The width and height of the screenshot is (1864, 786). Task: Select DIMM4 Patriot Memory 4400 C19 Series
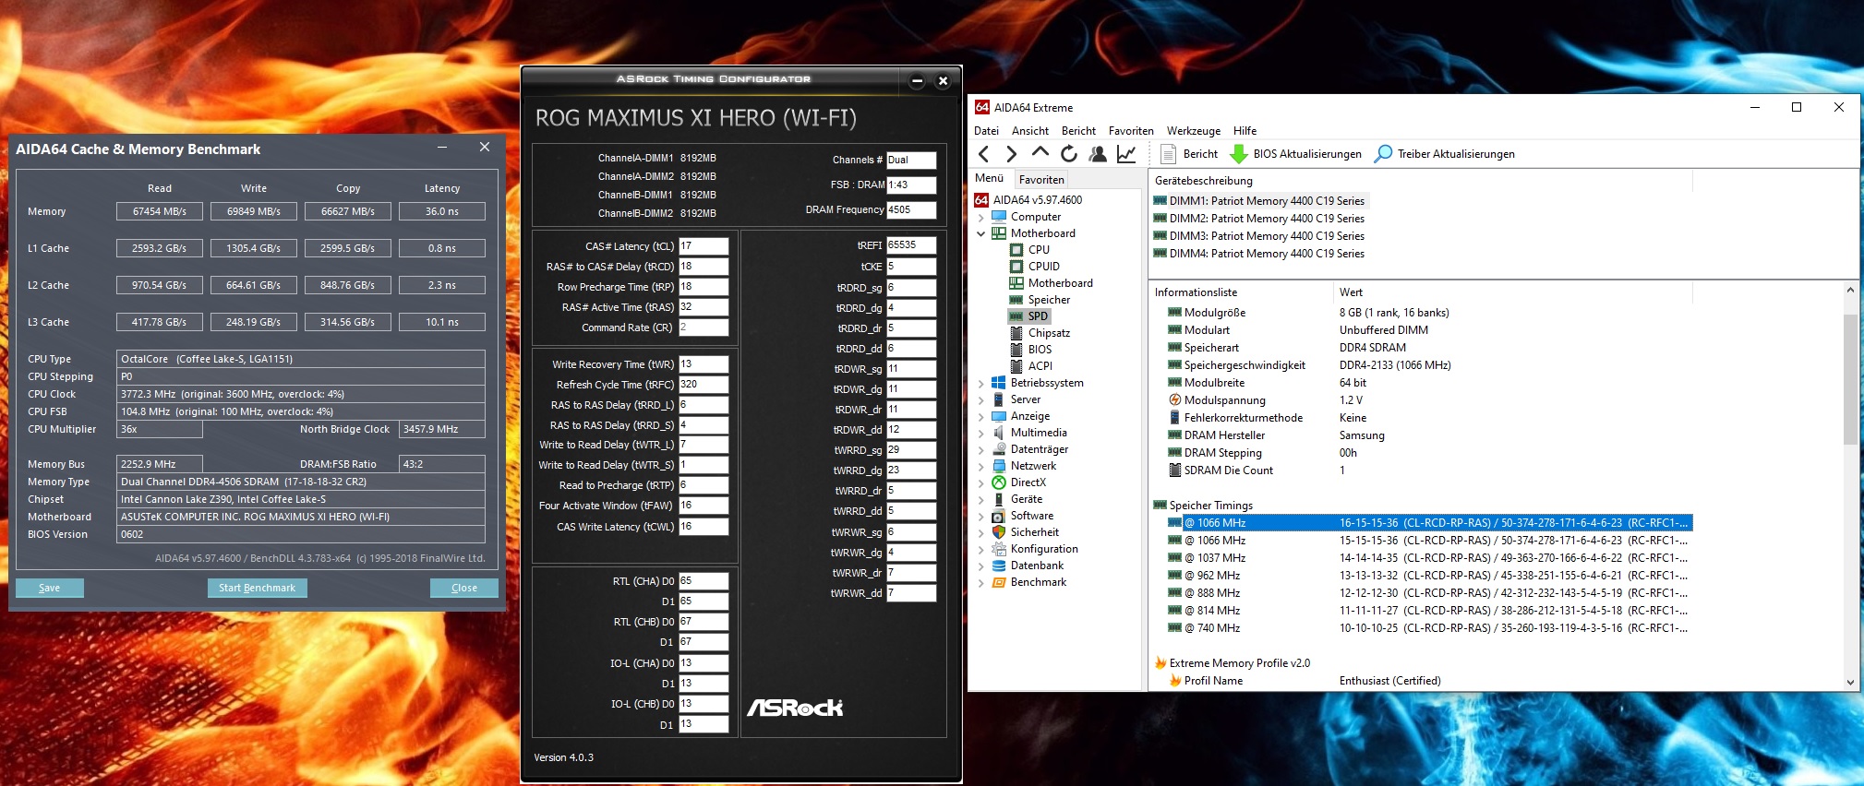point(1259,254)
